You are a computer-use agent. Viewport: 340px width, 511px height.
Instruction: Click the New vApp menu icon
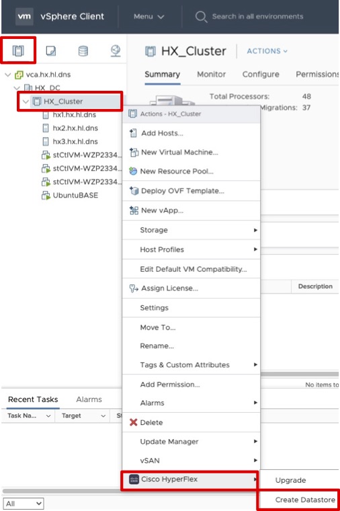point(134,210)
